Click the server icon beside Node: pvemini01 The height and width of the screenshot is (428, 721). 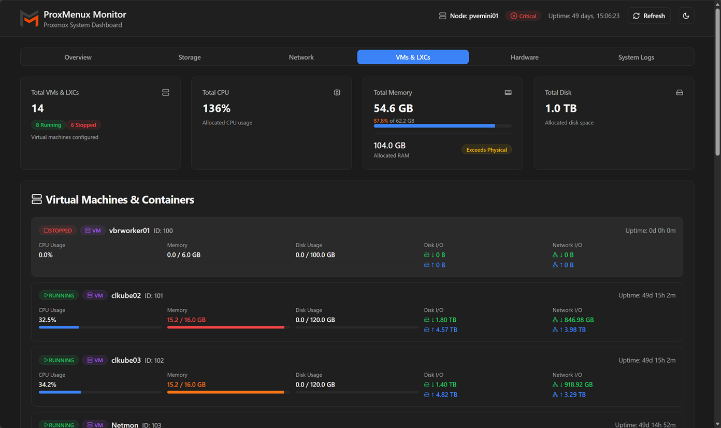[x=442, y=16]
